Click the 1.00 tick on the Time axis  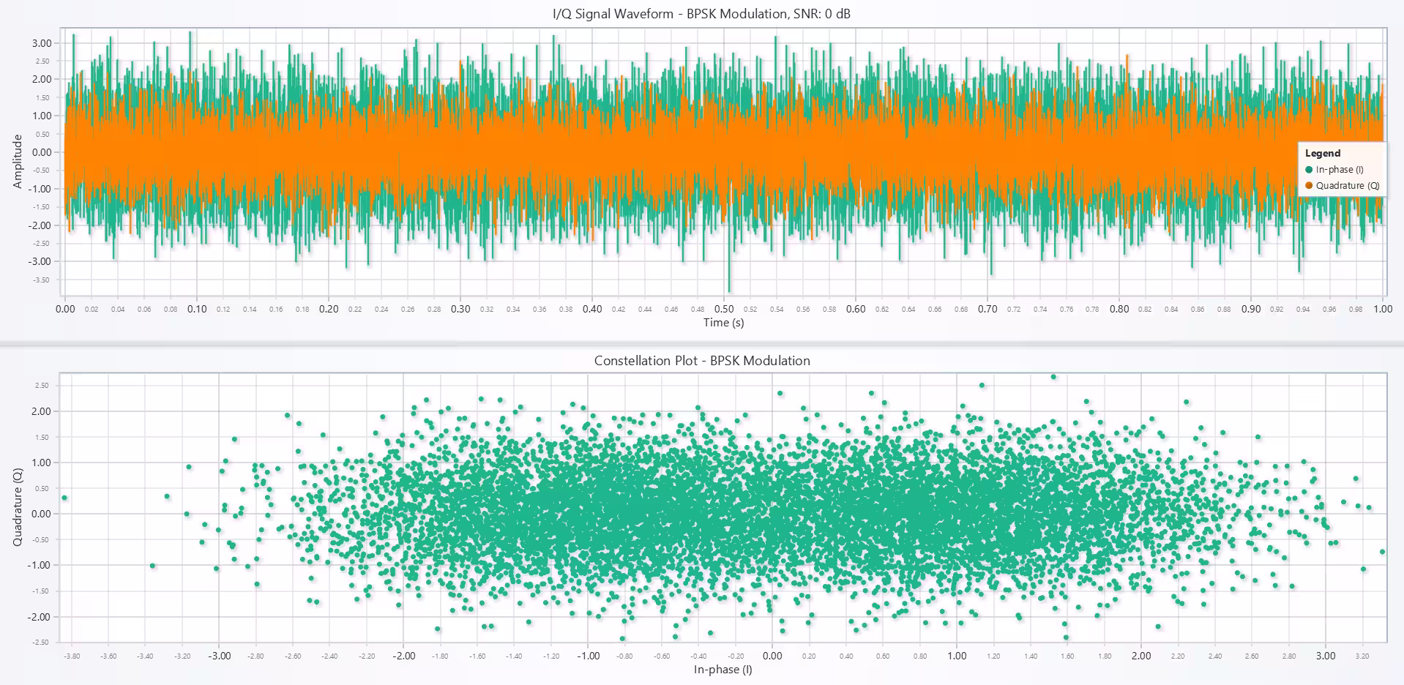(x=1383, y=309)
